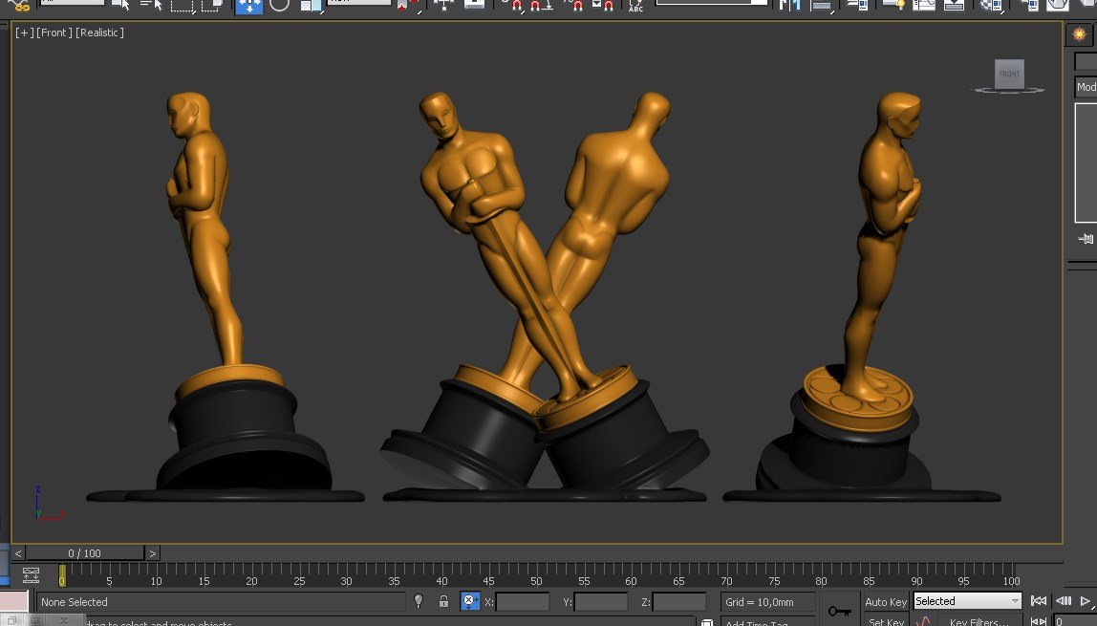Screen dimensions: 1097x626
Task: Toggle Absolute/Offset transform type-in mode
Action: coord(469,602)
